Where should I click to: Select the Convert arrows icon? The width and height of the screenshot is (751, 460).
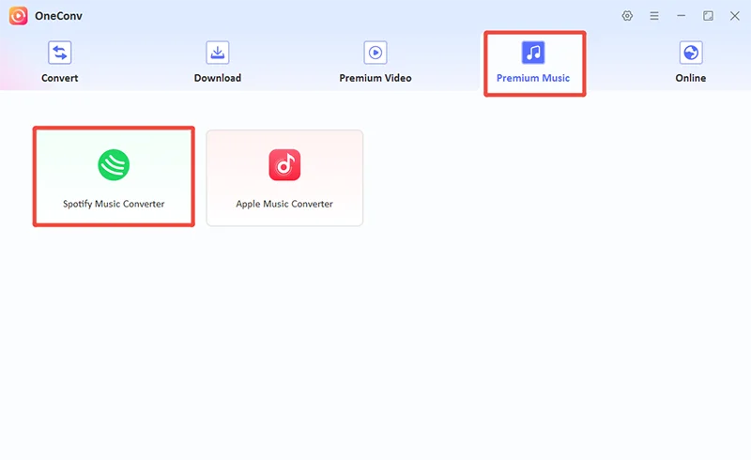(x=60, y=53)
